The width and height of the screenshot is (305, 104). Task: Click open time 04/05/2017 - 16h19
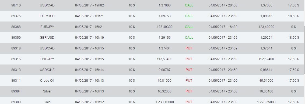click(89, 38)
